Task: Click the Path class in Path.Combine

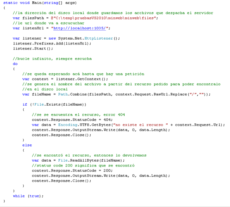Action: (x=63, y=94)
